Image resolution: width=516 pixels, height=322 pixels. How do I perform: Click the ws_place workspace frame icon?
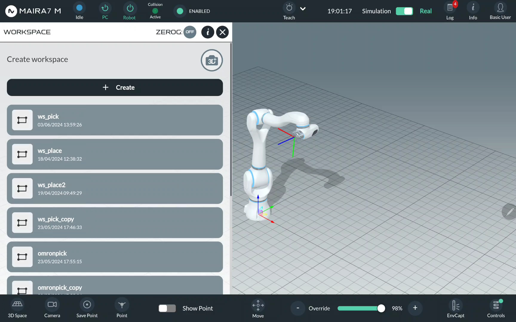[x=22, y=154]
